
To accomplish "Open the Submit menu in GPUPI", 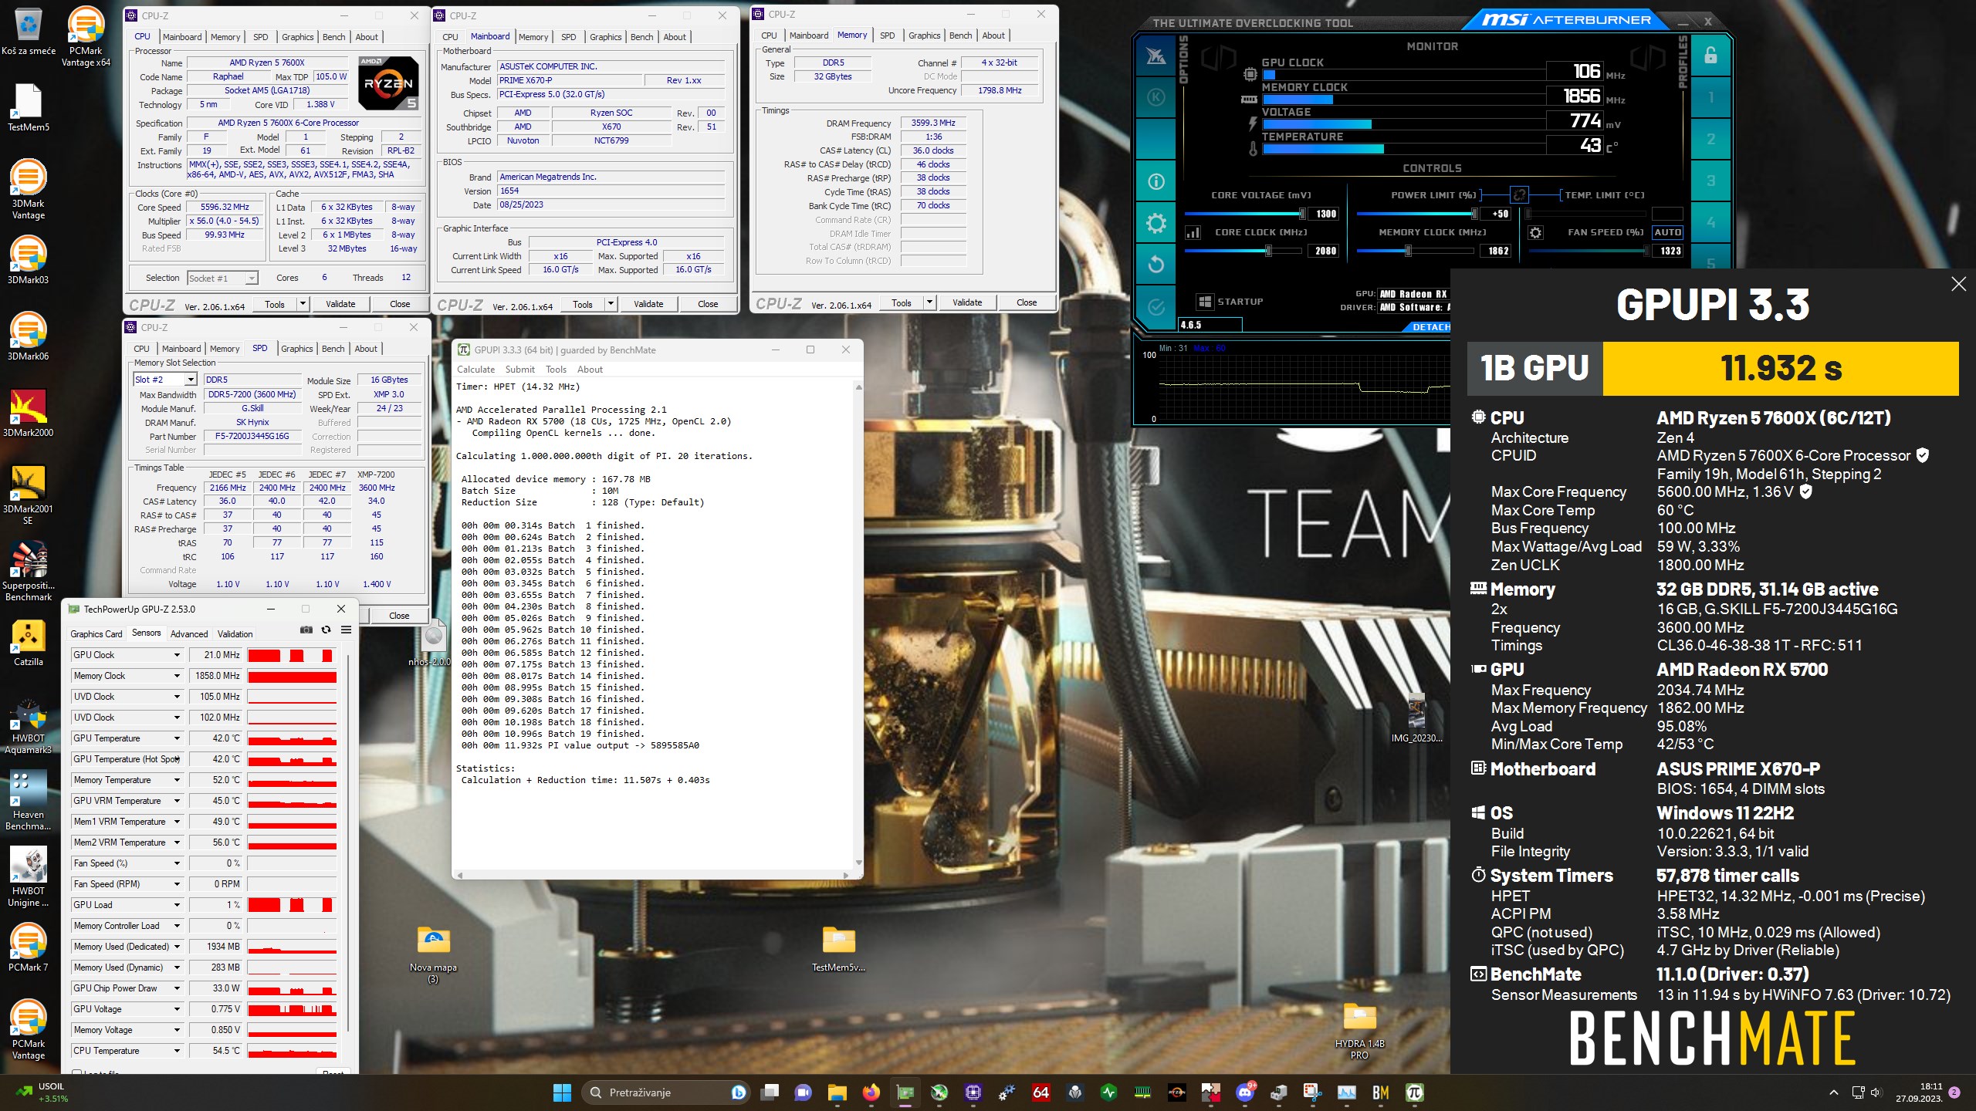I will click(520, 370).
